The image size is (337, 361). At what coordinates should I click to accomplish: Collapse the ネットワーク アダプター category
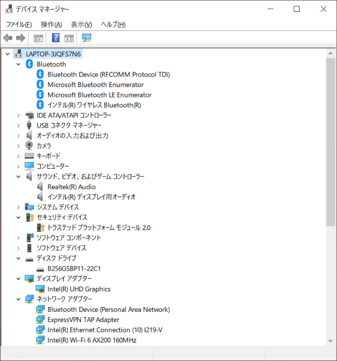pyautogui.click(x=19, y=299)
